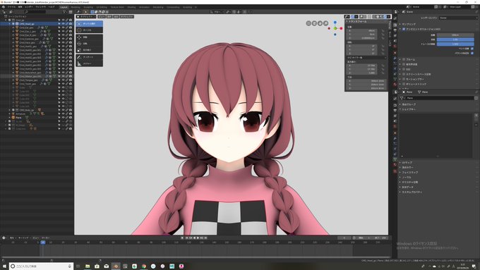This screenshot has height=270, width=480.
Task: Adjust ambient occlusion Factor slider
Action: [x=455, y=39]
